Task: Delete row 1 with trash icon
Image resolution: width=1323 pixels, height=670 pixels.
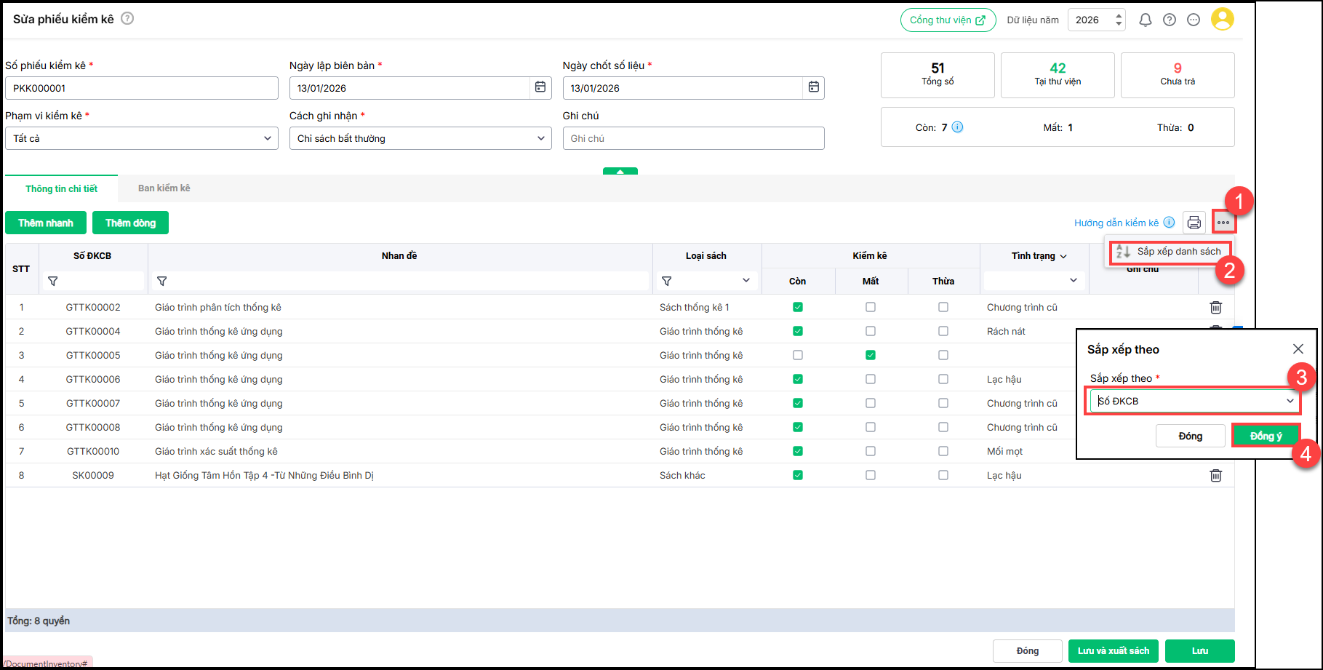Action: click(x=1215, y=308)
